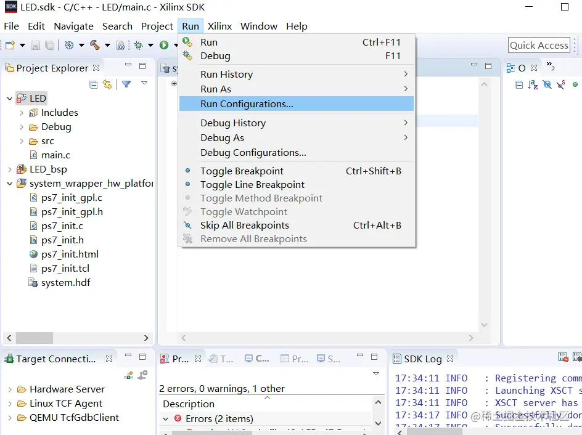582x435 pixels.
Task: Collapse All in Project Explorer
Action: click(94, 85)
